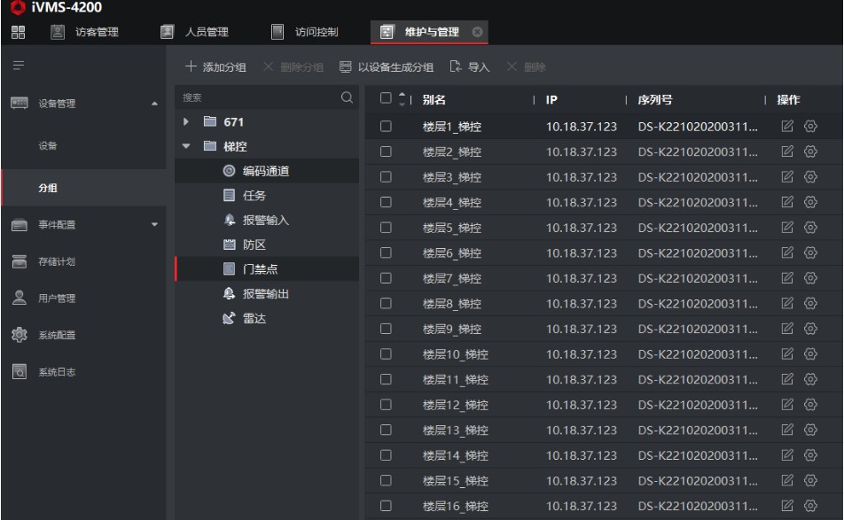Edit 楼层12_梯控 with the pencil icon
844x520 pixels.
[x=787, y=404]
